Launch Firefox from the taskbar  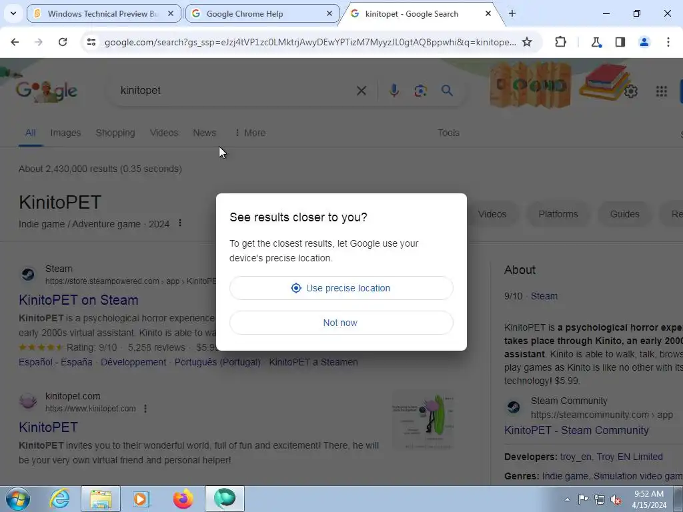pyautogui.click(x=183, y=499)
